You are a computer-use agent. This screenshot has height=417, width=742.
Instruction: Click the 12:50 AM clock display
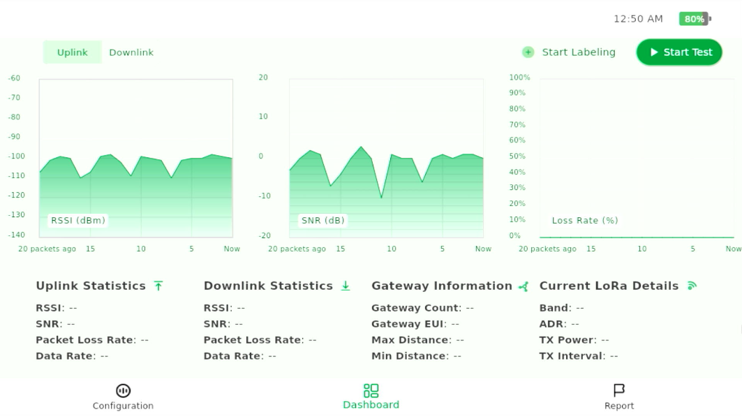[638, 19]
